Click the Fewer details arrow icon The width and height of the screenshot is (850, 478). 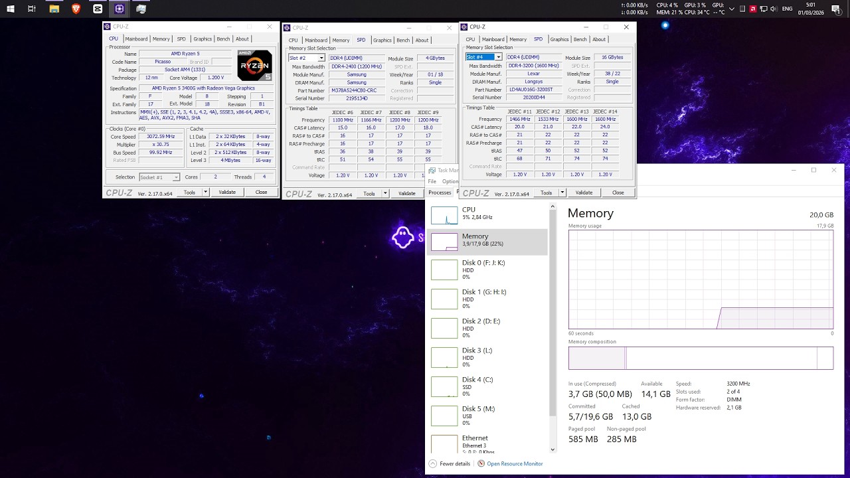(x=433, y=463)
